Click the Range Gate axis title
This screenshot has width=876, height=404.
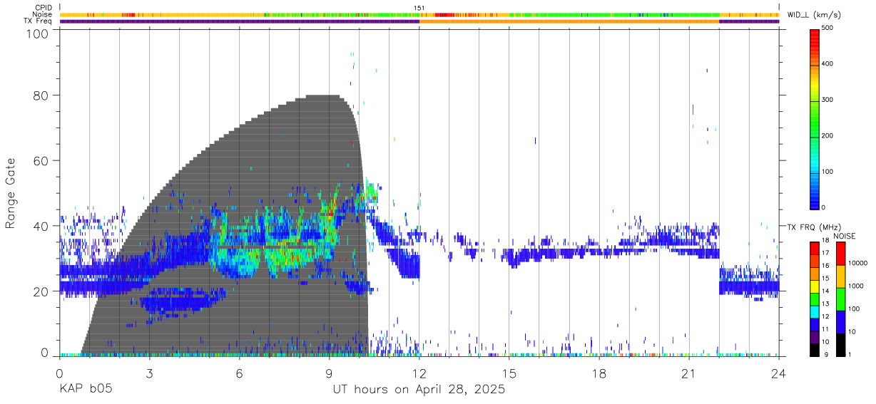coord(11,194)
